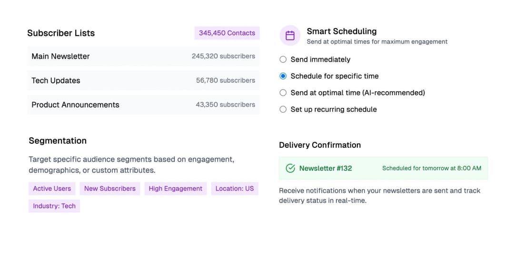The width and height of the screenshot is (514, 255).
Task: Click the 56,780 subscribers count
Action: point(226,80)
